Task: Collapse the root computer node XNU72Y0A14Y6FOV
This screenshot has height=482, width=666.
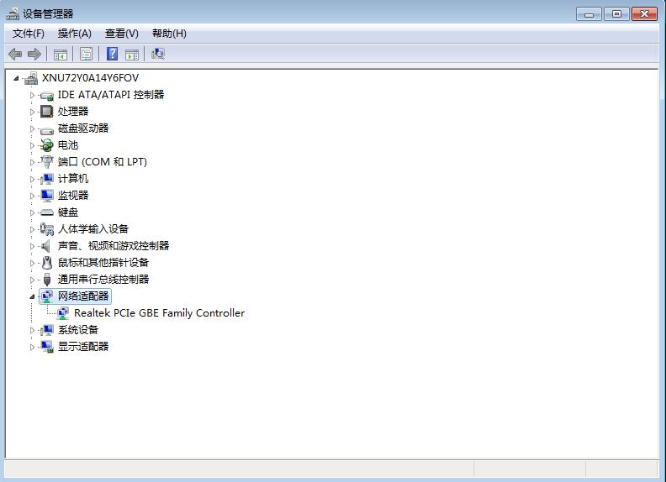Action: click(16, 78)
